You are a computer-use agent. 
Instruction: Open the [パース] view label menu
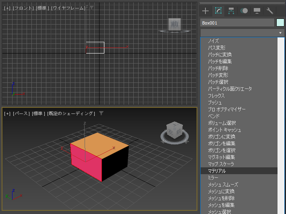click(21, 114)
